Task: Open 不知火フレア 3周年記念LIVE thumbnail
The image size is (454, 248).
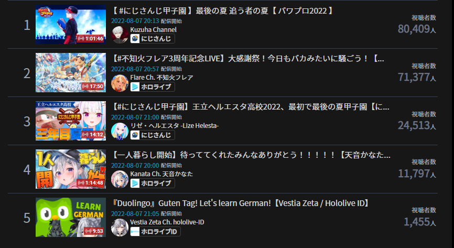Action: tap(71, 72)
